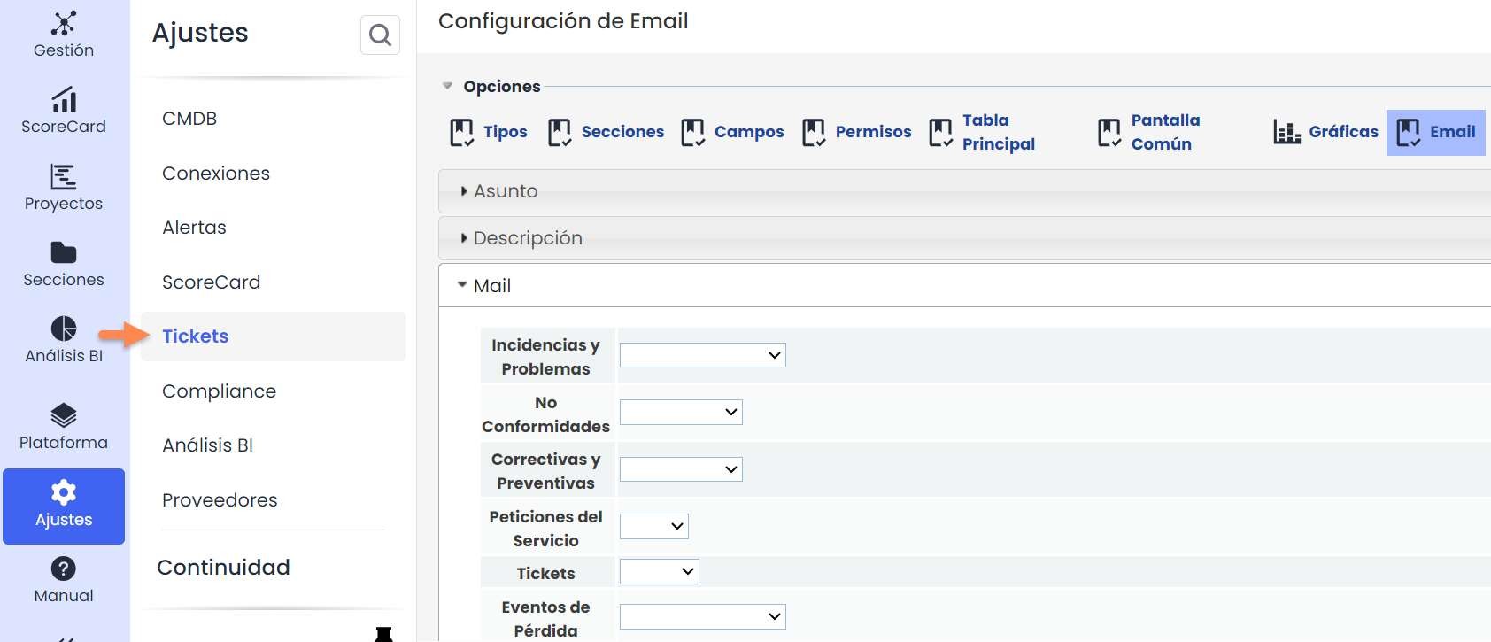
Task: Go to the Proyectos module icon
Action: pos(64,176)
